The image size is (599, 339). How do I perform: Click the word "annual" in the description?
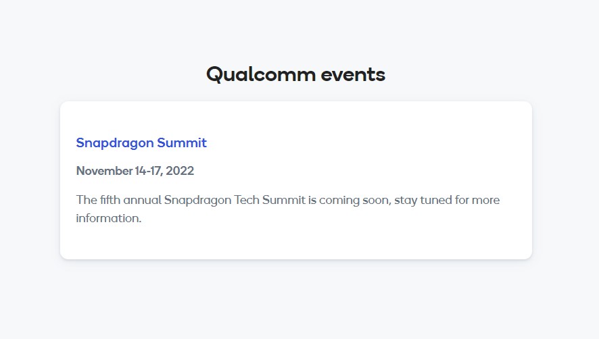[141, 200]
